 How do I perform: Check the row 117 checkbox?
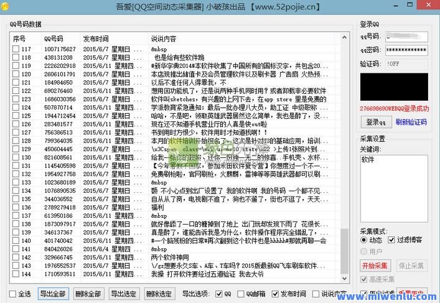point(16,49)
